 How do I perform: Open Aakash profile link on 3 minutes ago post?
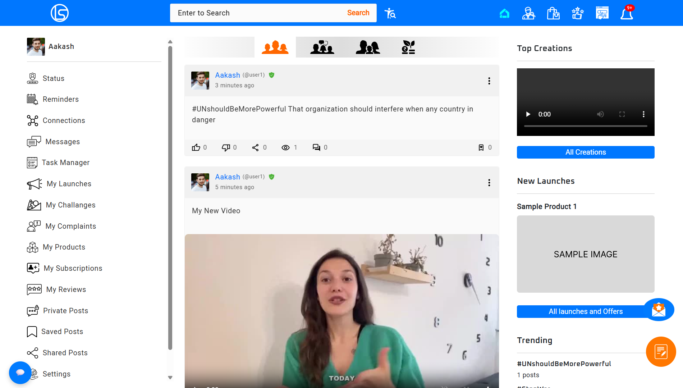pyautogui.click(x=228, y=75)
